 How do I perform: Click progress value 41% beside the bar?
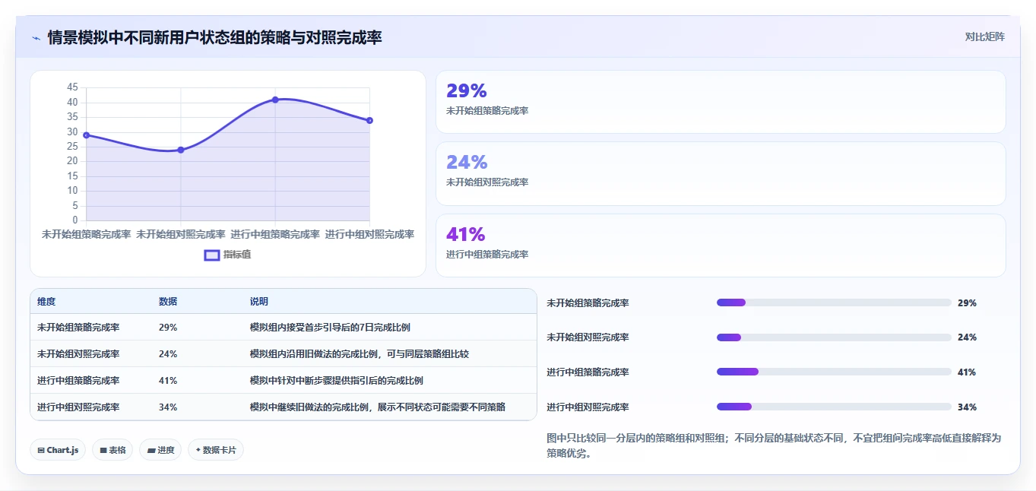click(x=967, y=372)
